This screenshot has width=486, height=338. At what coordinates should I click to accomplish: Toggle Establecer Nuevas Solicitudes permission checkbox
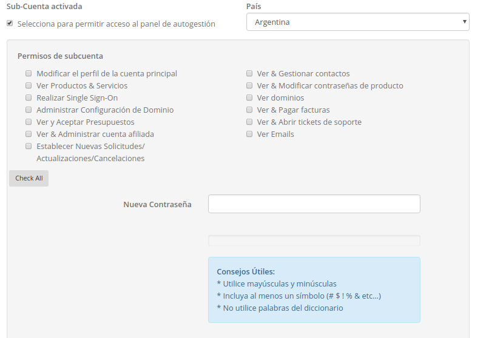[29, 146]
